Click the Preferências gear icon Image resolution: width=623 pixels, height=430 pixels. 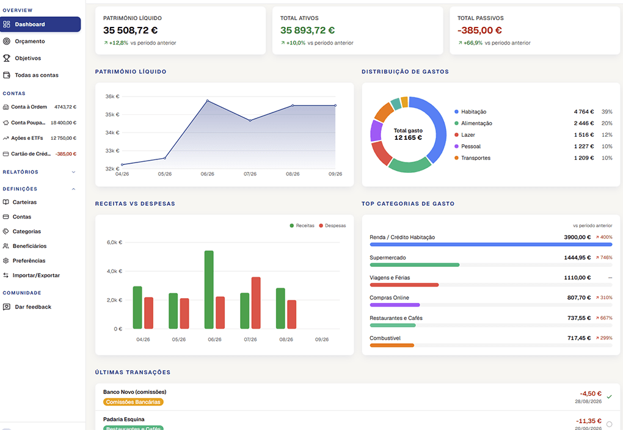[5, 261]
